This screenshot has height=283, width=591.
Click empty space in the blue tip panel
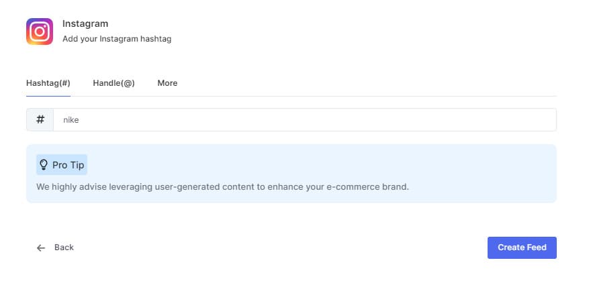[x=336, y=164]
